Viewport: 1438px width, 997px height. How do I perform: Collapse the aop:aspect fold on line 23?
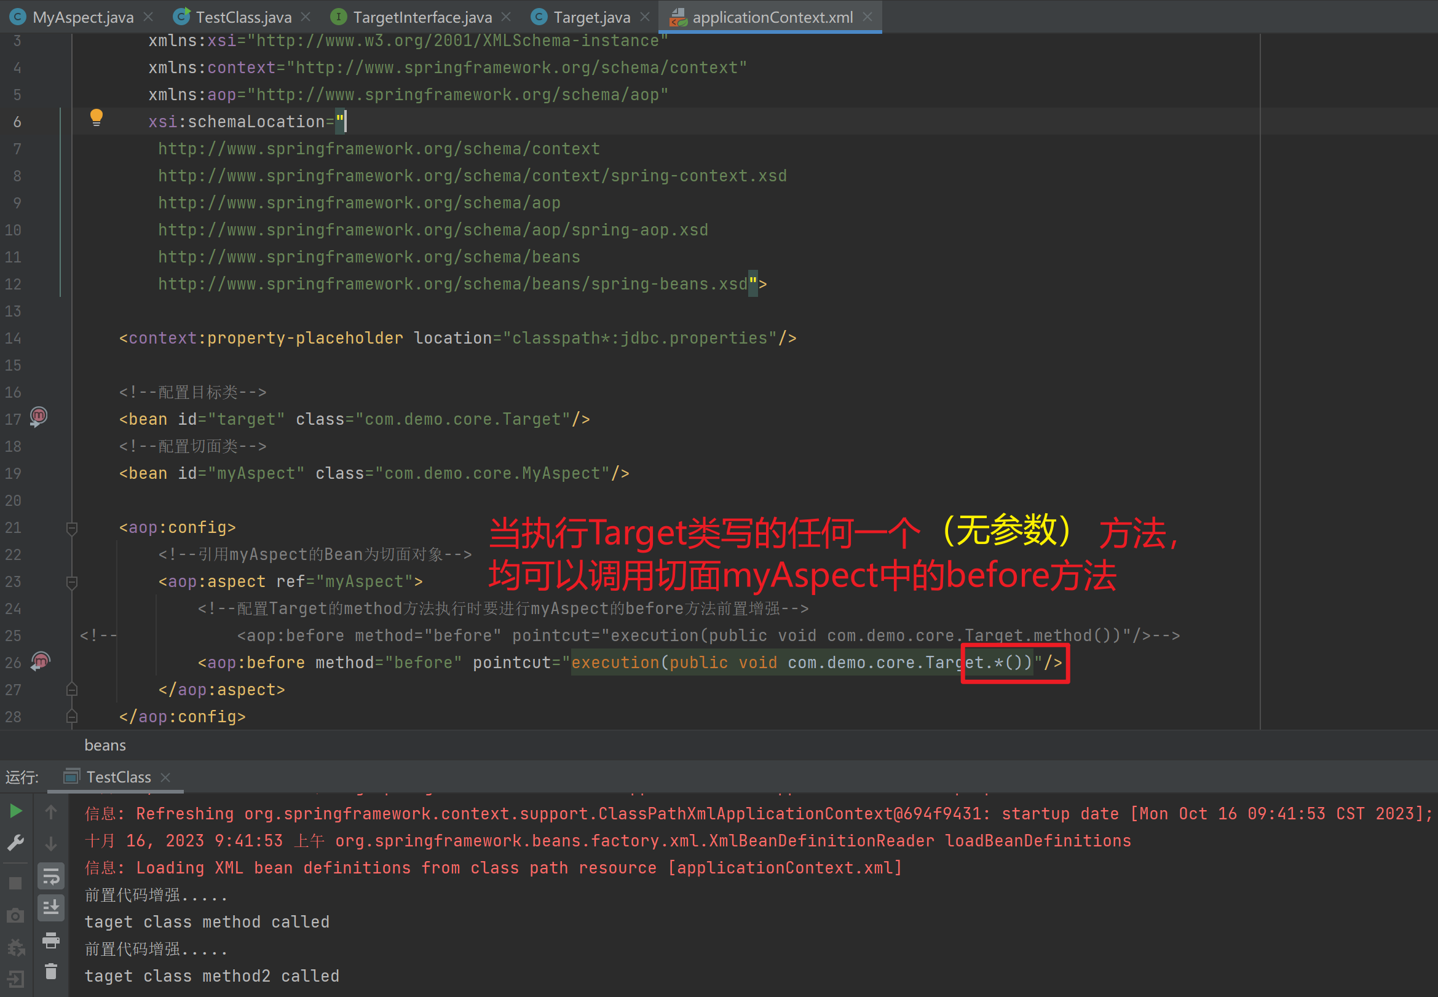72,582
